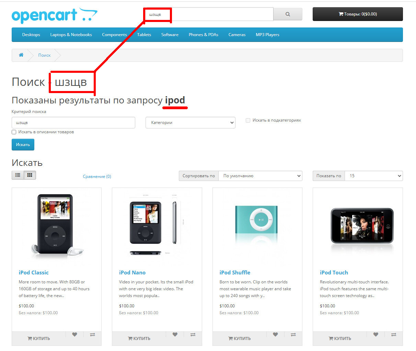Compare the iPod Touch product
Viewport: 416px width, 351px height.
(394, 335)
